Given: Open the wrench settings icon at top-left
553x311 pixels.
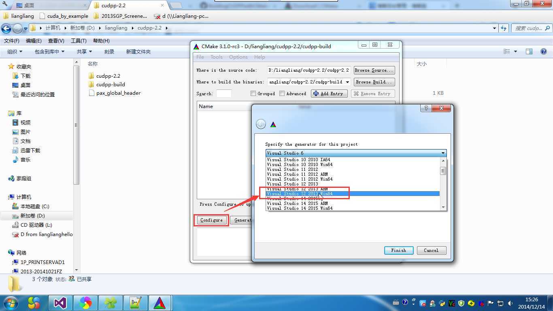Looking at the screenshot, I should (x=5, y=4).
